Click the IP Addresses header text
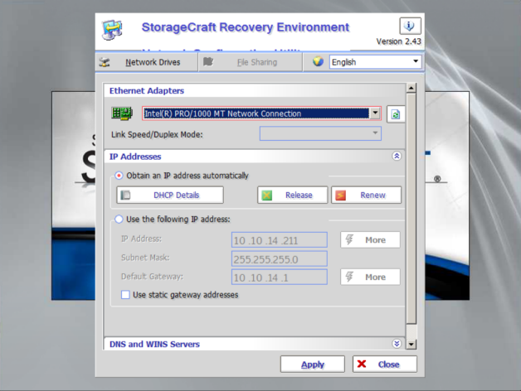 pos(135,157)
